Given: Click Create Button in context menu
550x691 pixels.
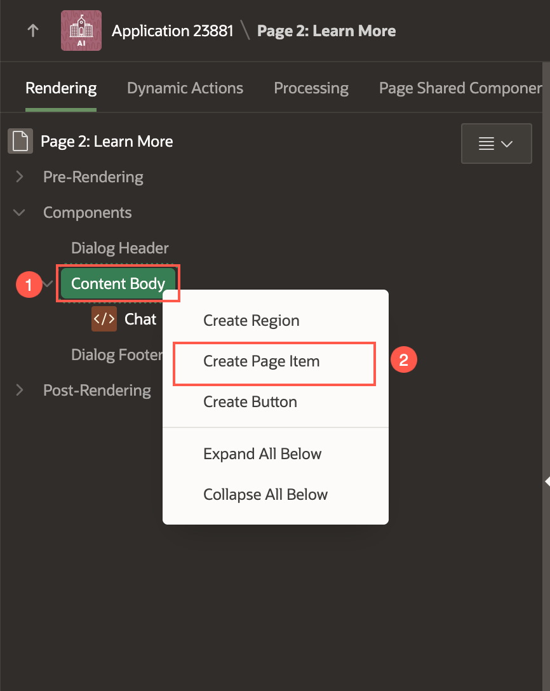Looking at the screenshot, I should click(250, 402).
